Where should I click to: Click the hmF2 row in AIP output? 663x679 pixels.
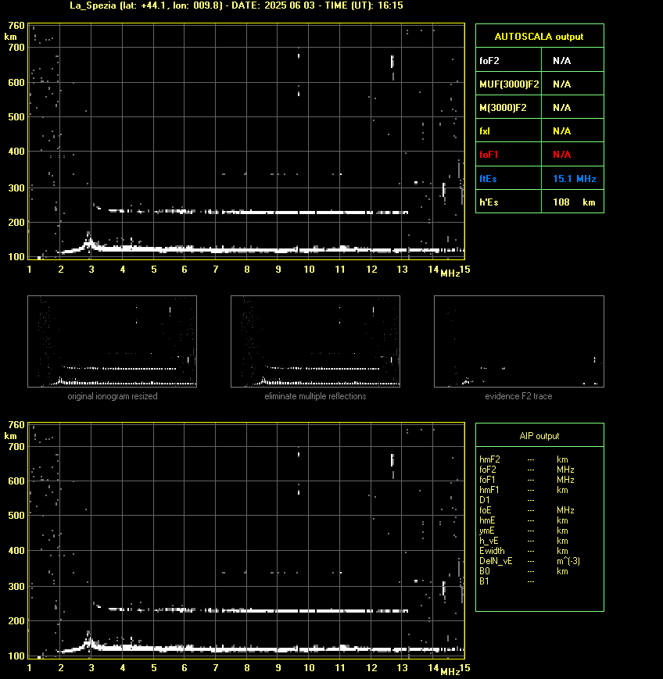pos(524,459)
